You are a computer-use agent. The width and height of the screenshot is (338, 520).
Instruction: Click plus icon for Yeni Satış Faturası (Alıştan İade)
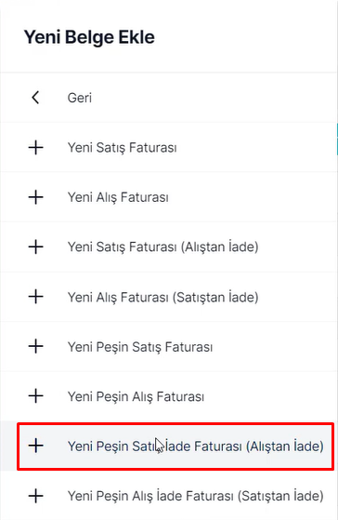(36, 247)
